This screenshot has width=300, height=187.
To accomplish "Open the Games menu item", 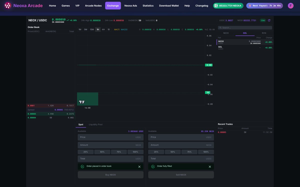I will [66, 6].
